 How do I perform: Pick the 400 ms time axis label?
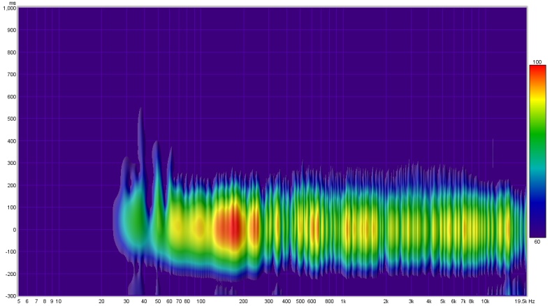12,141
